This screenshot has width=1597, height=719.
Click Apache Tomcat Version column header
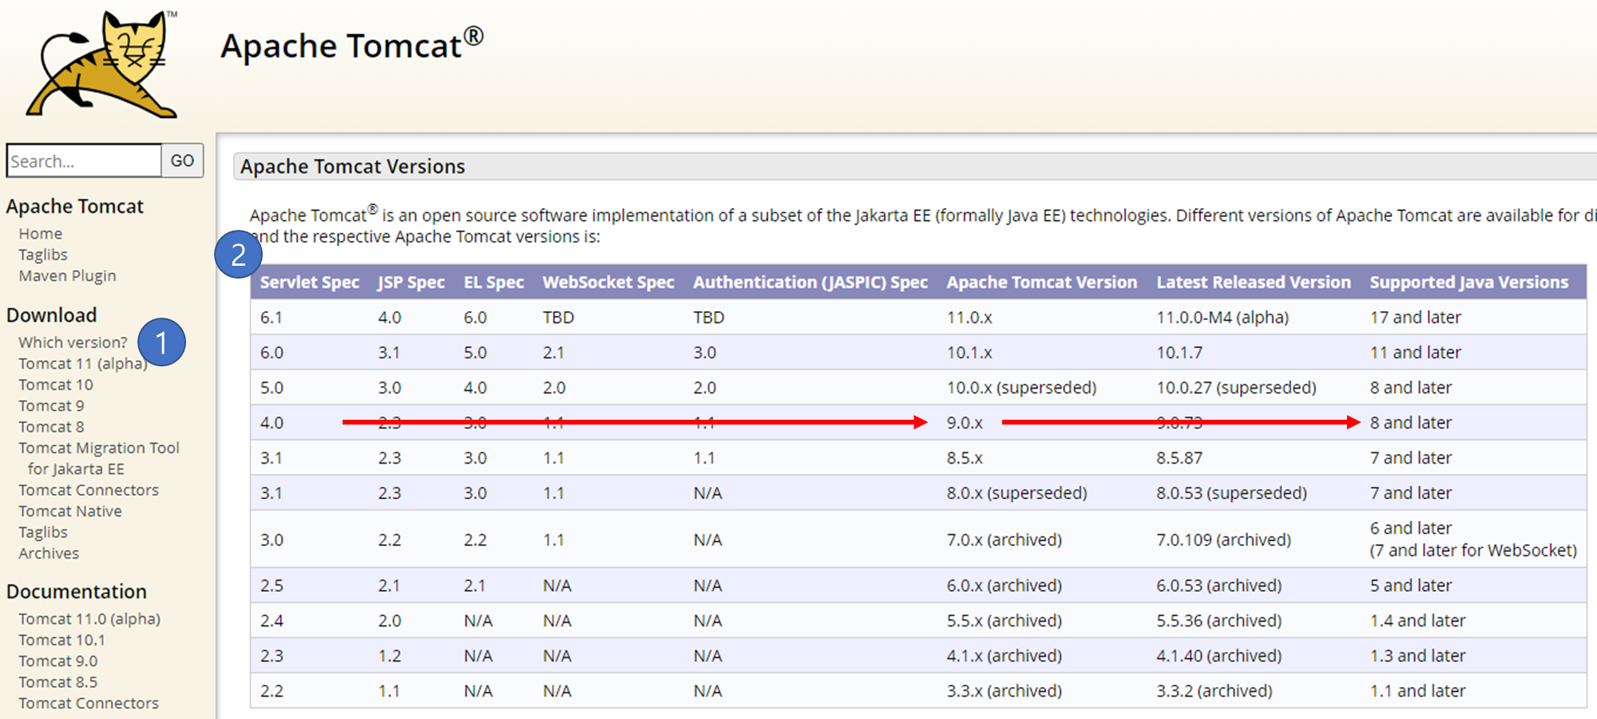(1042, 282)
